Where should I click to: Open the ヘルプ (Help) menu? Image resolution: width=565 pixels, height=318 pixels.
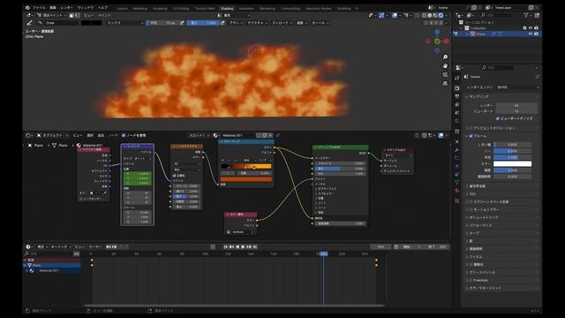coord(102,8)
